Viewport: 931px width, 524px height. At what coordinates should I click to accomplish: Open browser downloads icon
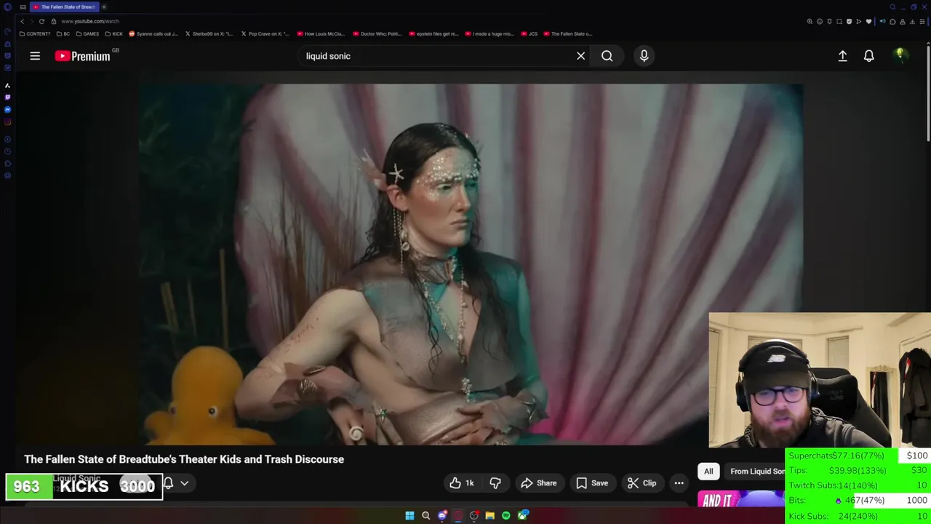click(912, 22)
